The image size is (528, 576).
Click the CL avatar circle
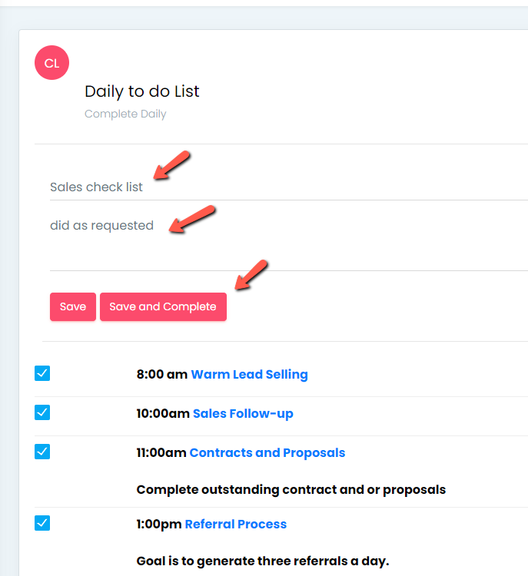[51, 63]
